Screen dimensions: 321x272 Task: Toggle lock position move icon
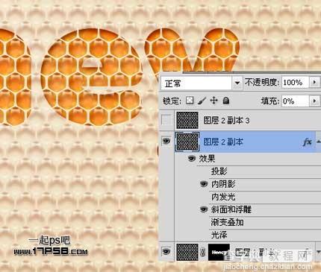click(x=214, y=101)
